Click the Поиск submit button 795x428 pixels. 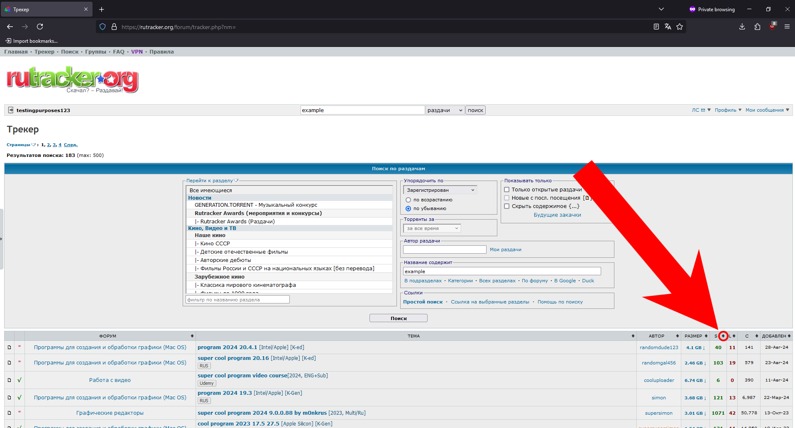point(399,318)
